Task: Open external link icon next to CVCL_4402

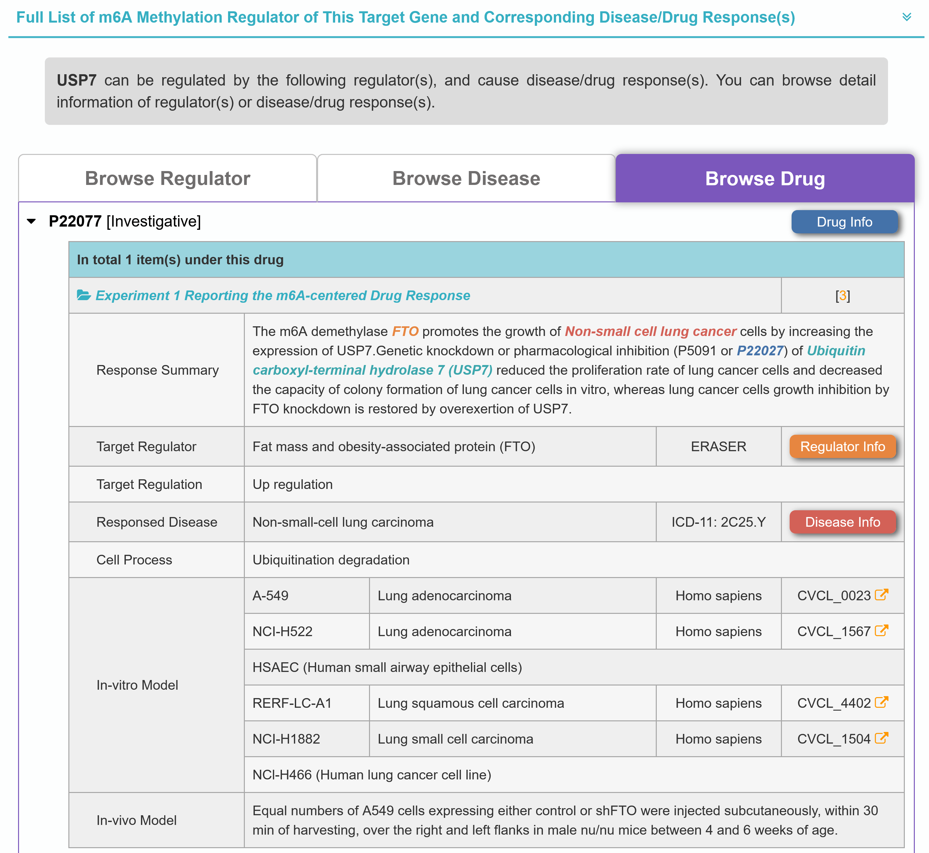Action: pyautogui.click(x=881, y=703)
